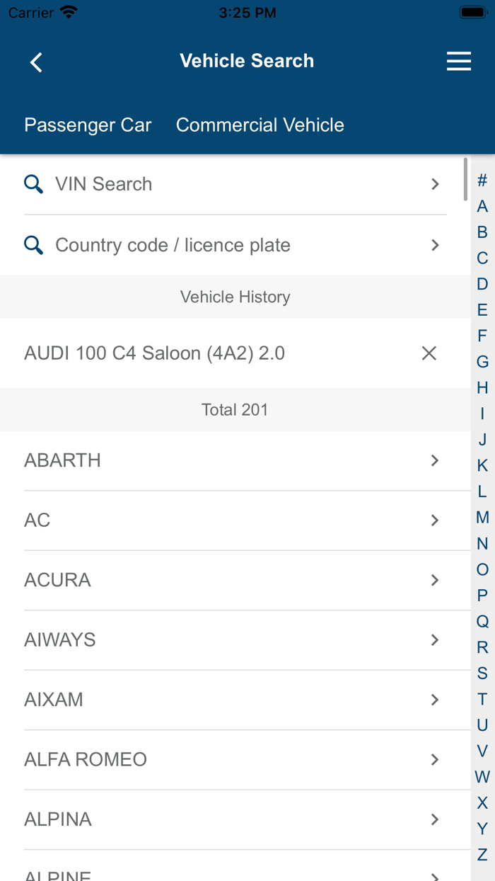The image size is (495, 881).
Task: Select AUDI 100 C4 Saloon history entry
Action: coord(154,353)
